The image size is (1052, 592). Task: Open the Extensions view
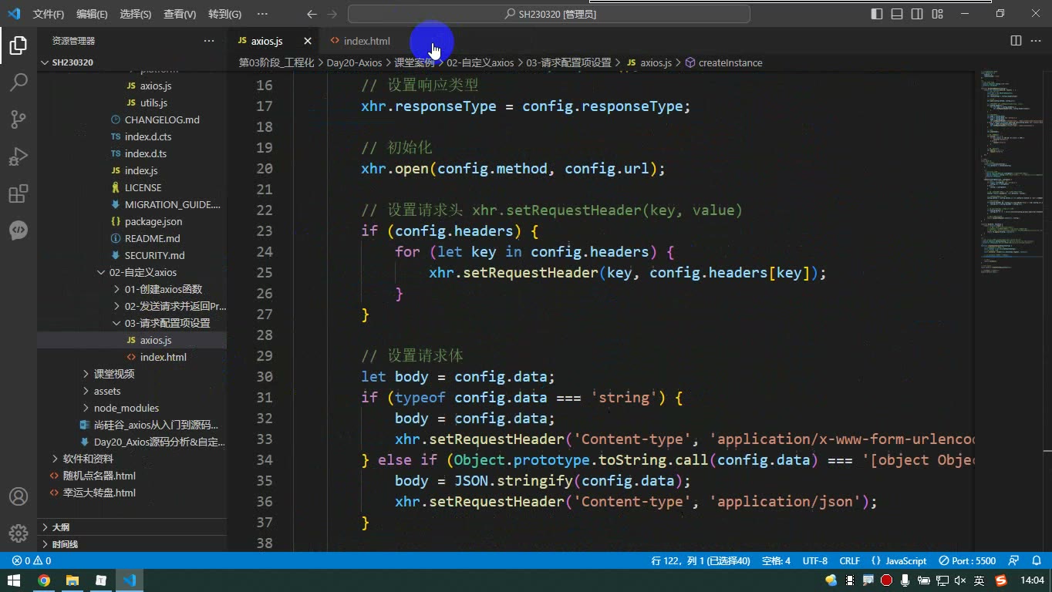(x=19, y=193)
